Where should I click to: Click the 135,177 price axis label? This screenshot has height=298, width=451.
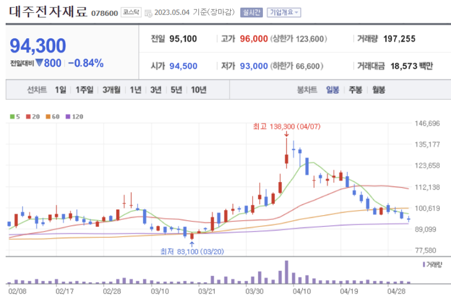click(x=427, y=144)
